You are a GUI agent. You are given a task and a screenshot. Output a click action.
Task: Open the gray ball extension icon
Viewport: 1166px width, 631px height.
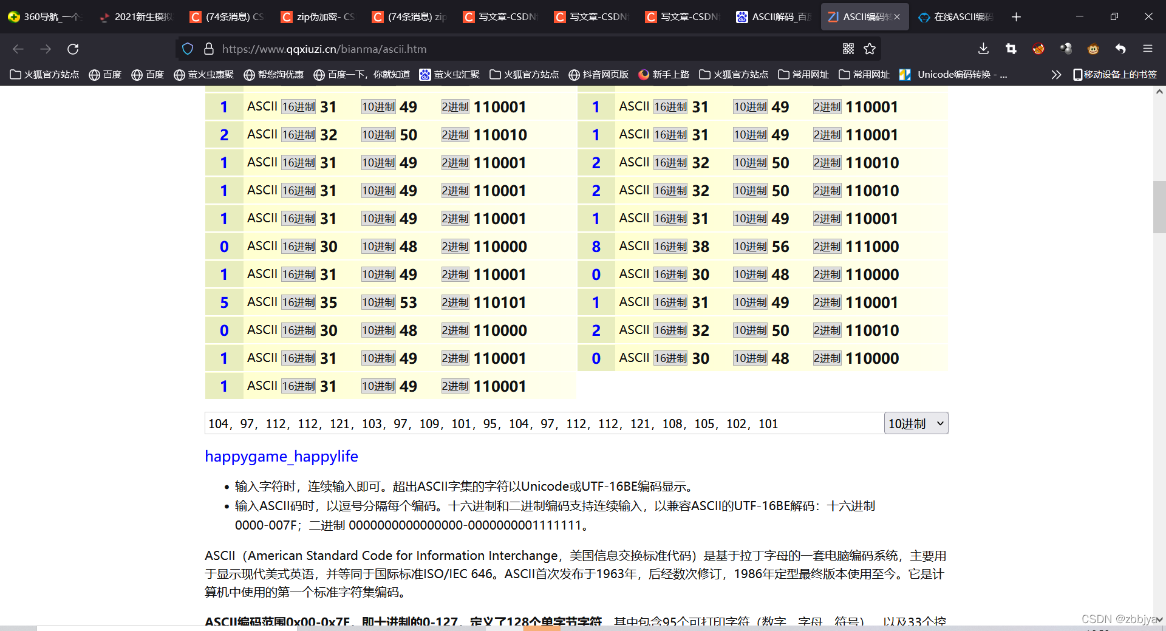tap(1066, 49)
